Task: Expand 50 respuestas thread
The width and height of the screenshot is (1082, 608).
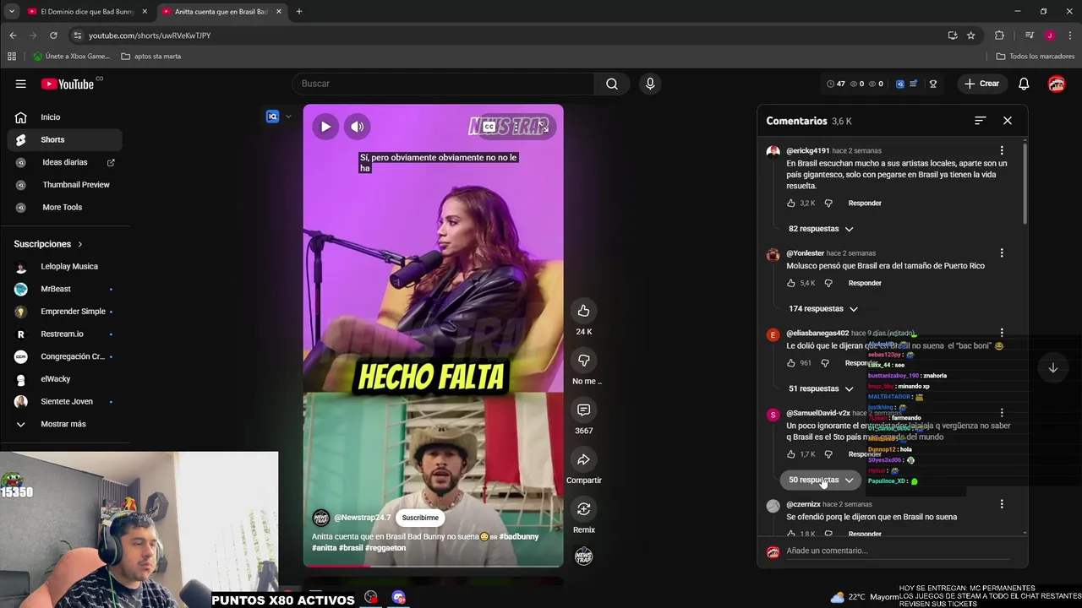Action: point(821,480)
